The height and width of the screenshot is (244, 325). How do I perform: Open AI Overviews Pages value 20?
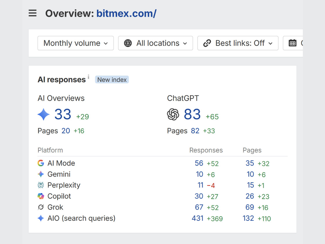(66, 131)
